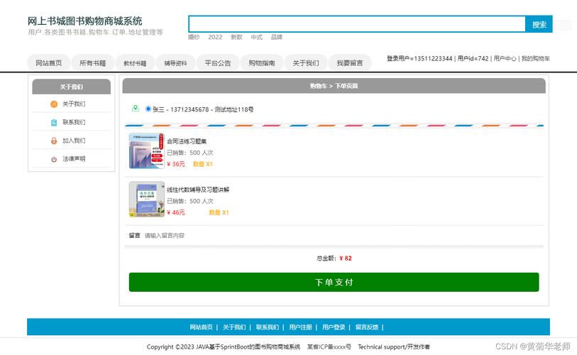Click the 线性代数辅导及习题讲解 book cover thumbnail

(147, 200)
